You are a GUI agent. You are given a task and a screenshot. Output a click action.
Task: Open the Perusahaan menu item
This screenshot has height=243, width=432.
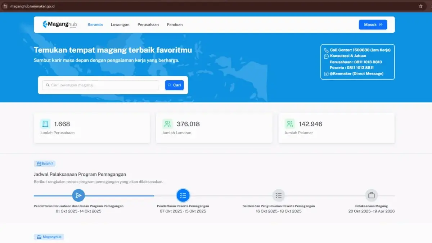[x=148, y=24]
